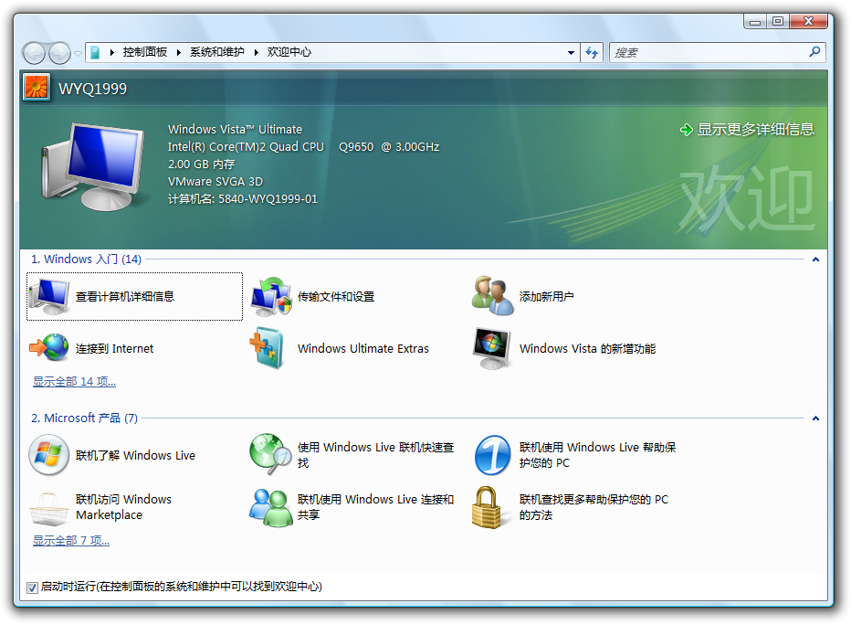Open the Windows Ultimate Extras icon
Screen dimensions: 851x625
[270, 348]
